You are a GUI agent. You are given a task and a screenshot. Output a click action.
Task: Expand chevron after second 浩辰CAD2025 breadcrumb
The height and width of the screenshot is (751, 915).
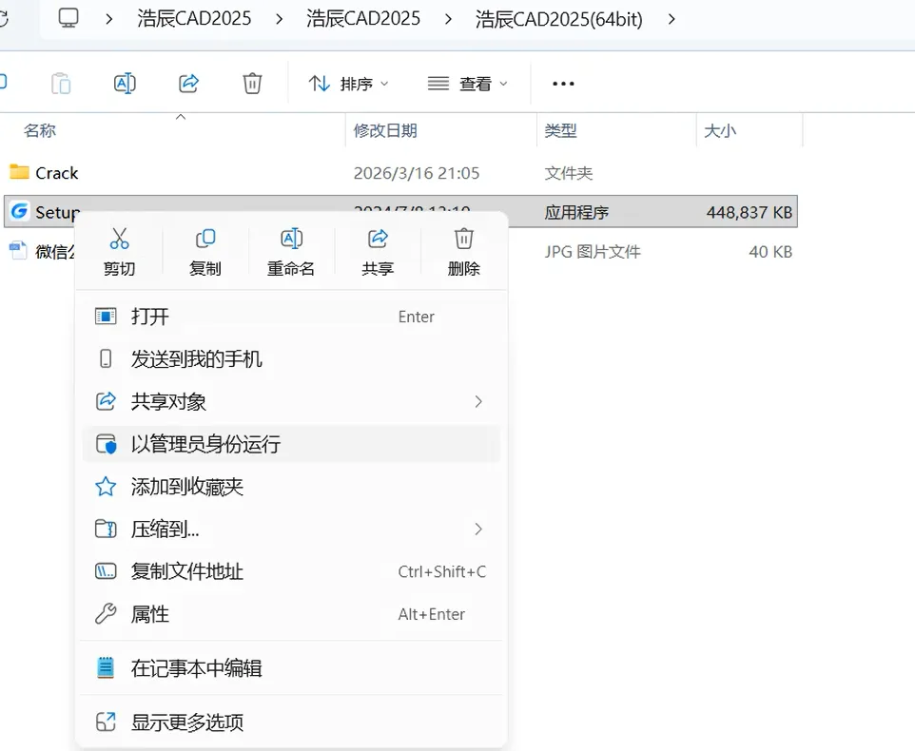pos(448,19)
